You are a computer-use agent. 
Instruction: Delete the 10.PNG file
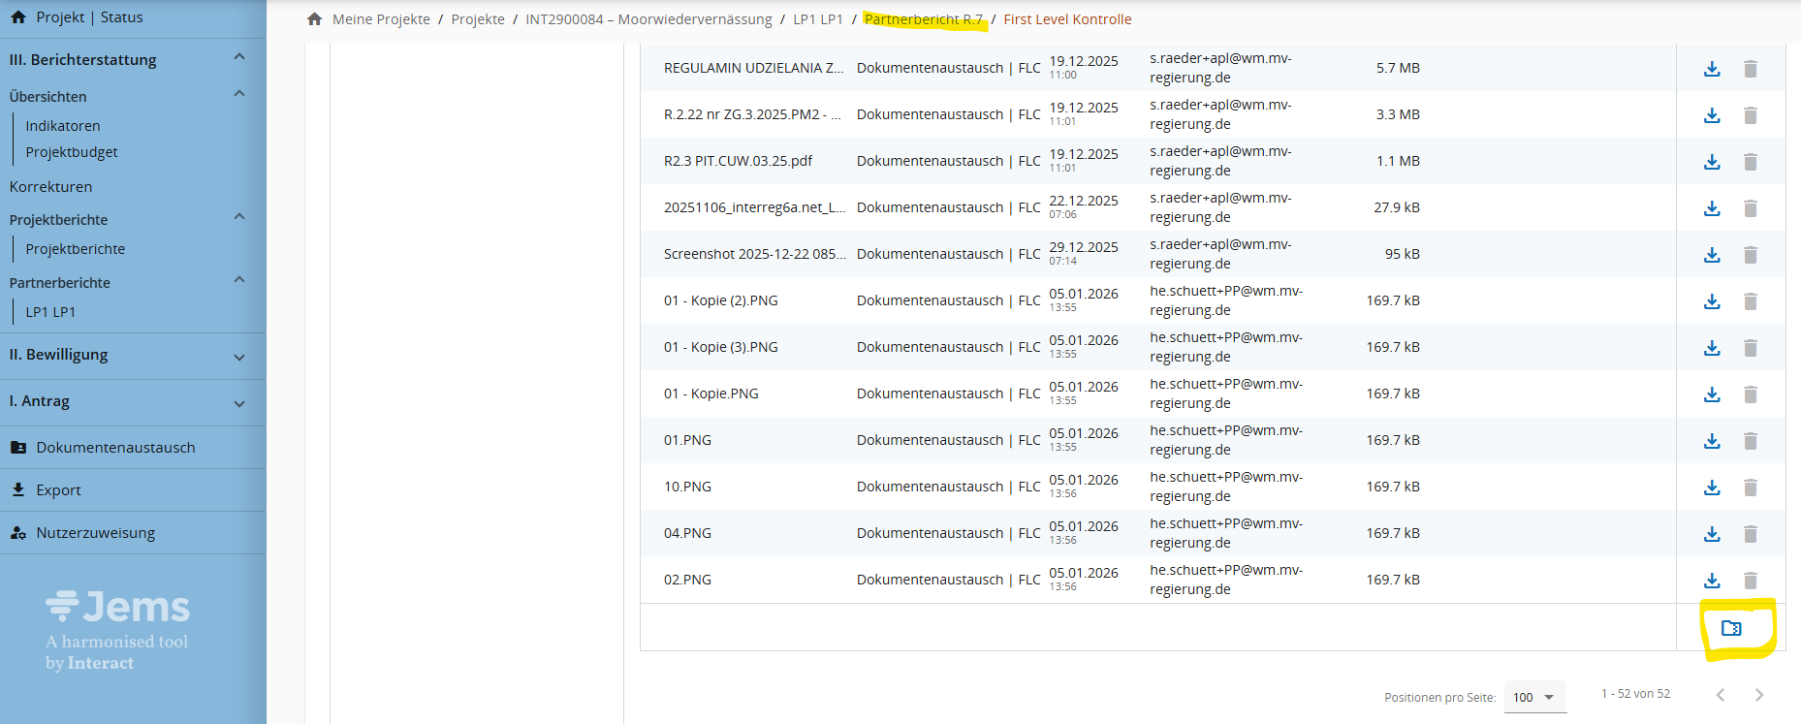1750,488
